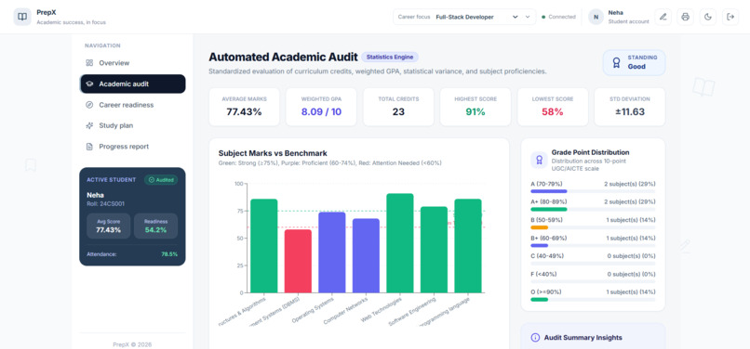Click the Connected status indicator
This screenshot has height=349, width=750.
[x=558, y=17]
